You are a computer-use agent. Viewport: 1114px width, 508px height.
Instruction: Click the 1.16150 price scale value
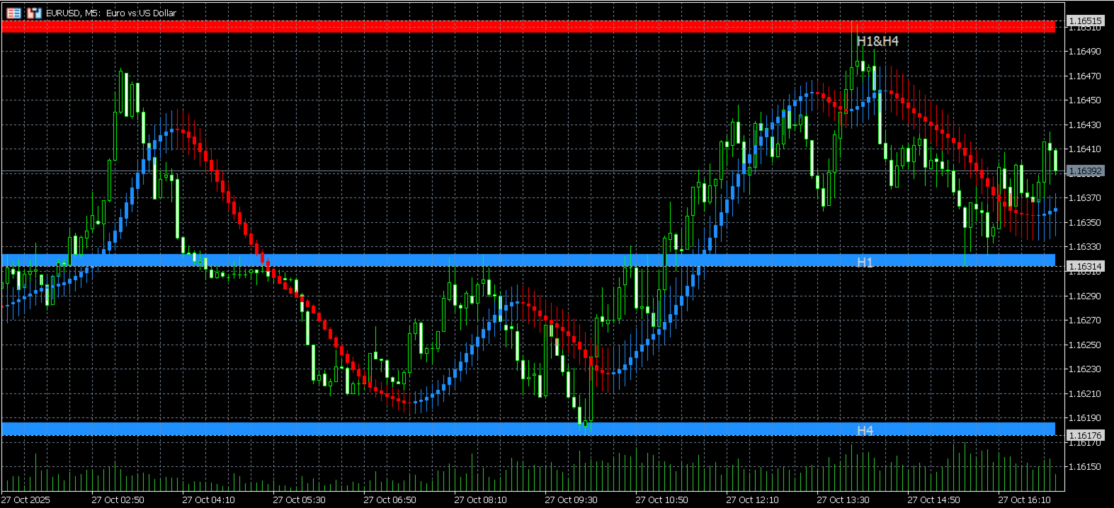click(1084, 466)
